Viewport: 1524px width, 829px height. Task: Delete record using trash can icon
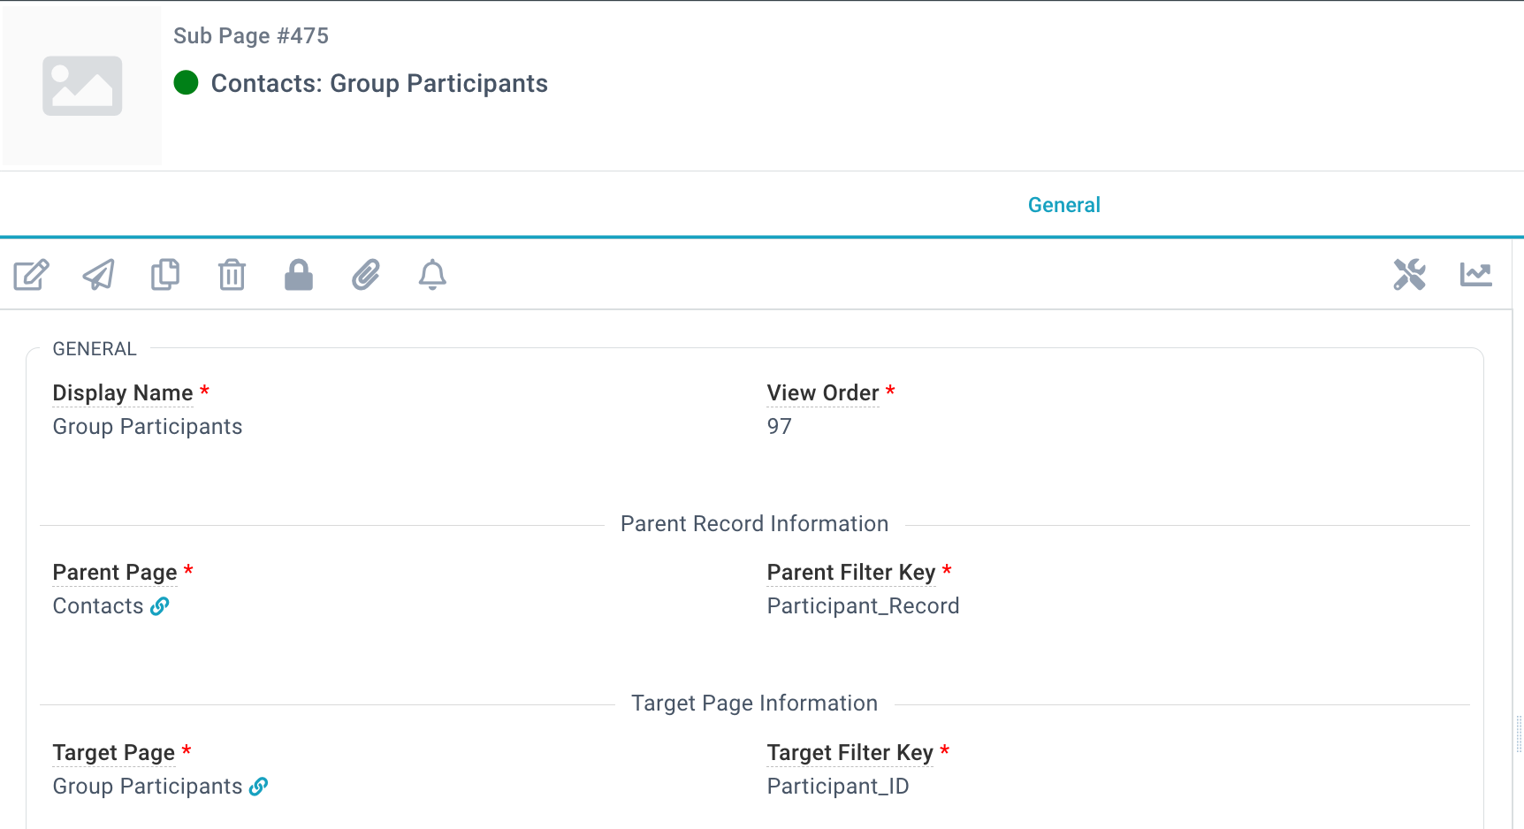[232, 275]
